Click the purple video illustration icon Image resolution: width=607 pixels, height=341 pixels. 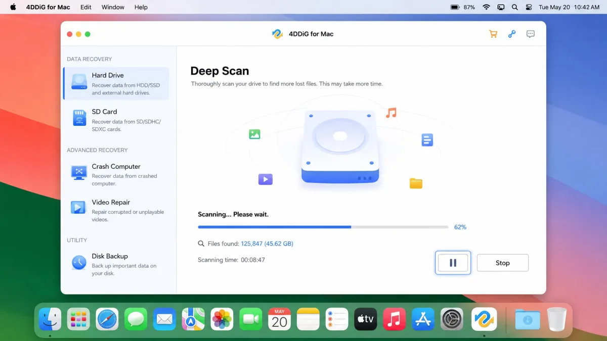click(x=266, y=179)
